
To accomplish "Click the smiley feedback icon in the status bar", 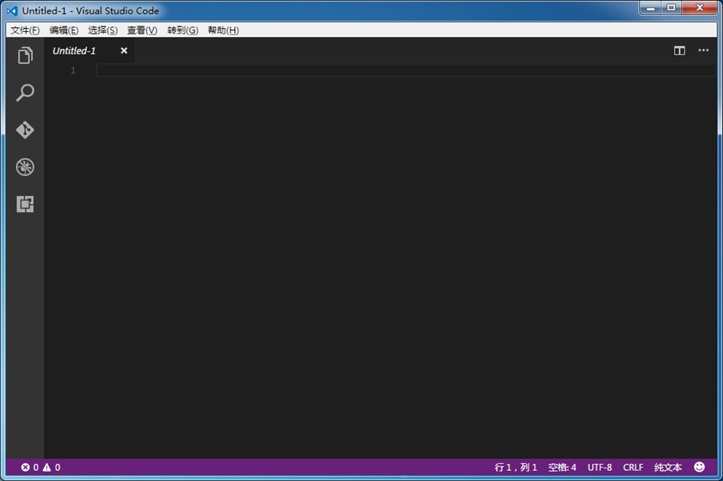I will pos(699,467).
